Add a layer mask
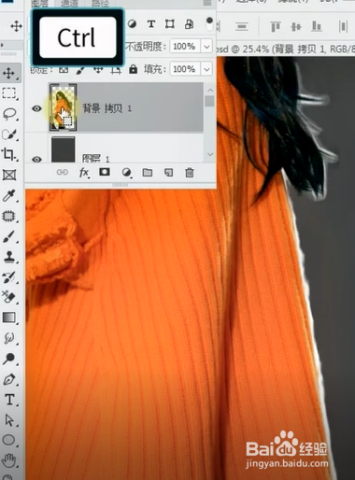355x480 pixels. (x=105, y=172)
